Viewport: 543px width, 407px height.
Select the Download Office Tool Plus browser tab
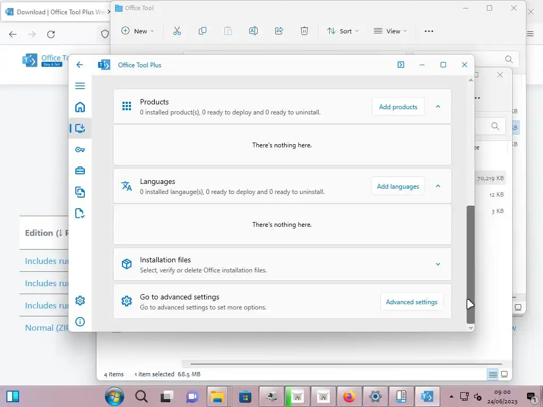coord(56,12)
